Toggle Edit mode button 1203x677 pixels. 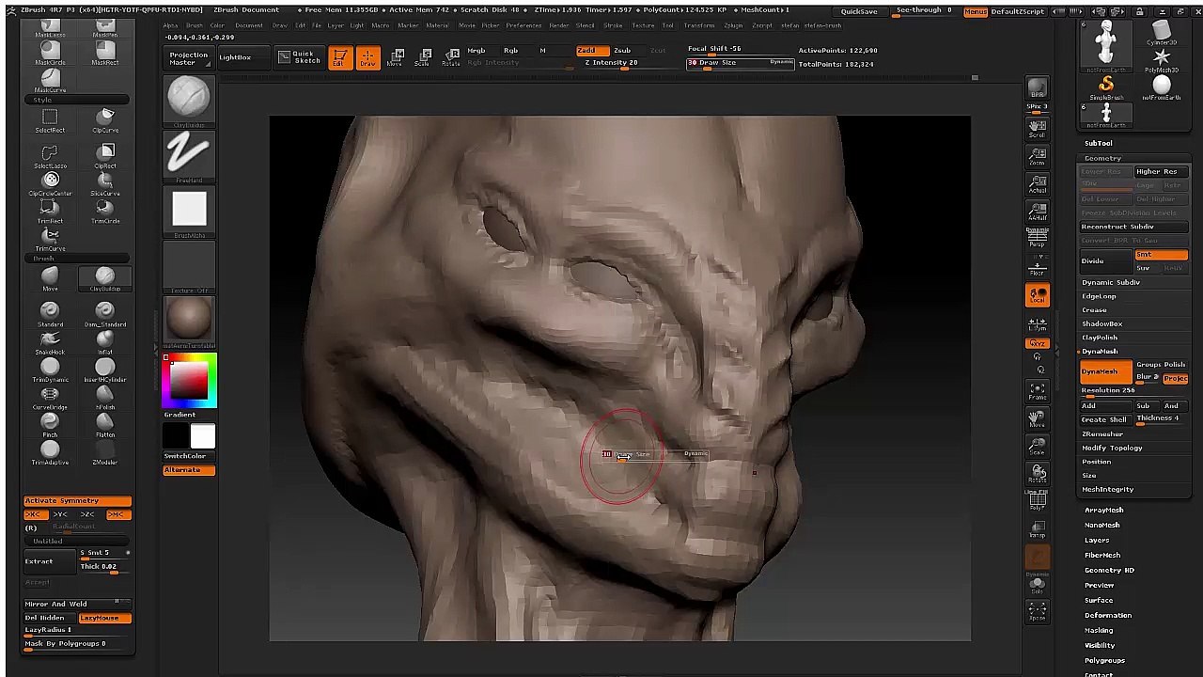pos(340,57)
